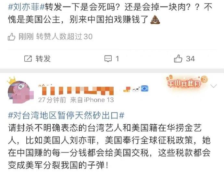Screen dimensions: 224x173
Task: Like the first post with thumbs-up
Action: [178, 58]
